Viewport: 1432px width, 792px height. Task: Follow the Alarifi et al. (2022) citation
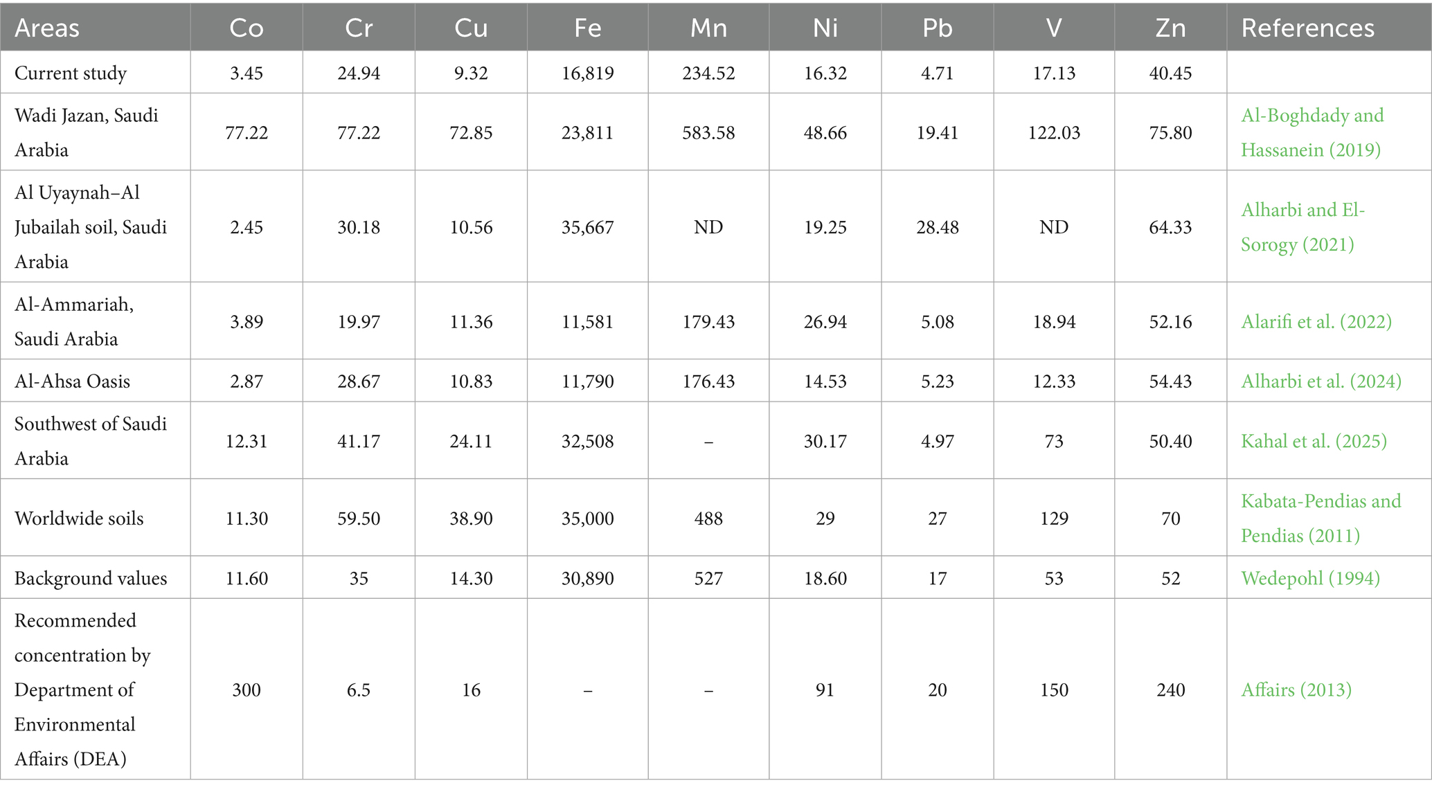pyautogui.click(x=1316, y=322)
